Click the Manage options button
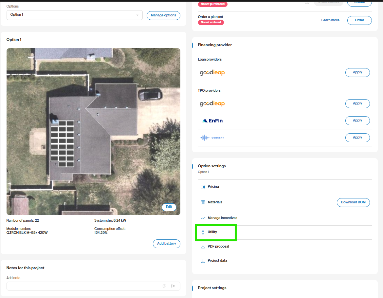The width and height of the screenshot is (383, 298). [x=163, y=15]
